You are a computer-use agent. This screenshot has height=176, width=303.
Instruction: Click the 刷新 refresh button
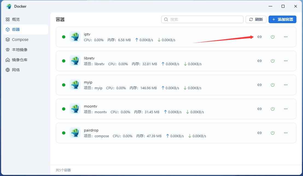(x=256, y=19)
